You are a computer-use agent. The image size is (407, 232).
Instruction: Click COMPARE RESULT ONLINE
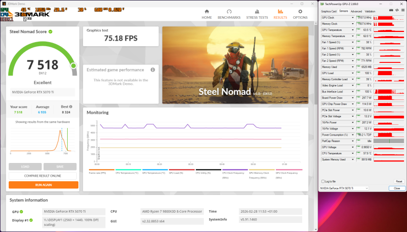click(43, 176)
